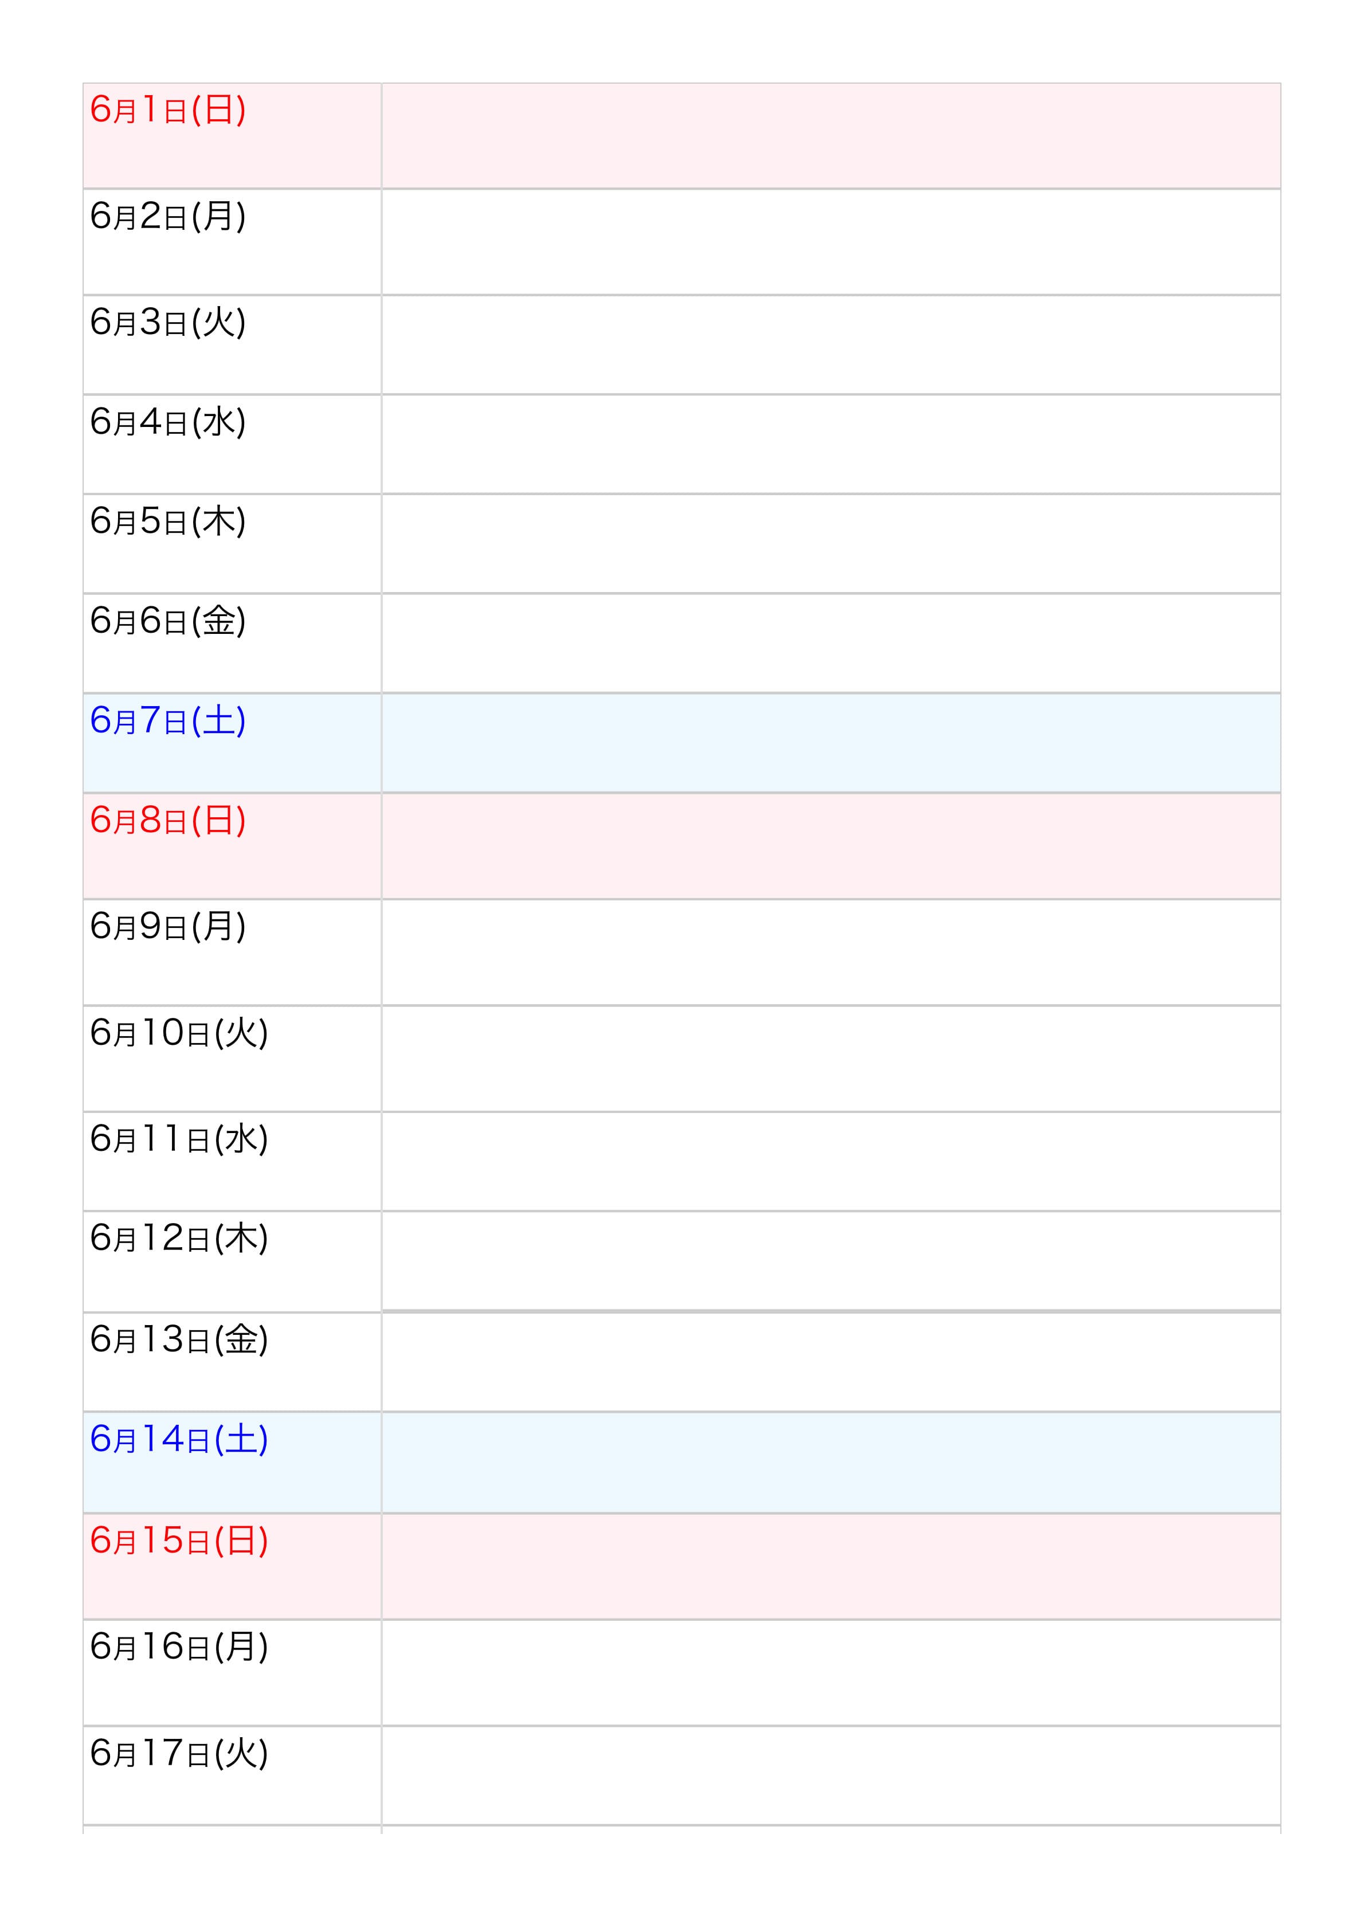
Task: Click the 6月1日(日) date label
Action: click(168, 110)
